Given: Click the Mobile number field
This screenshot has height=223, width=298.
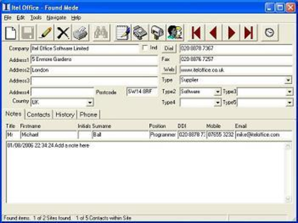Looking at the screenshot, I should click(x=220, y=135).
